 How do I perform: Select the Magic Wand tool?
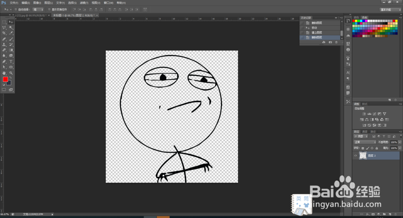[x=11, y=27]
